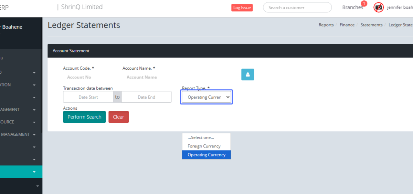Screen dimensions: 413x194
Task: Click the Date Start field
Action: point(88,97)
